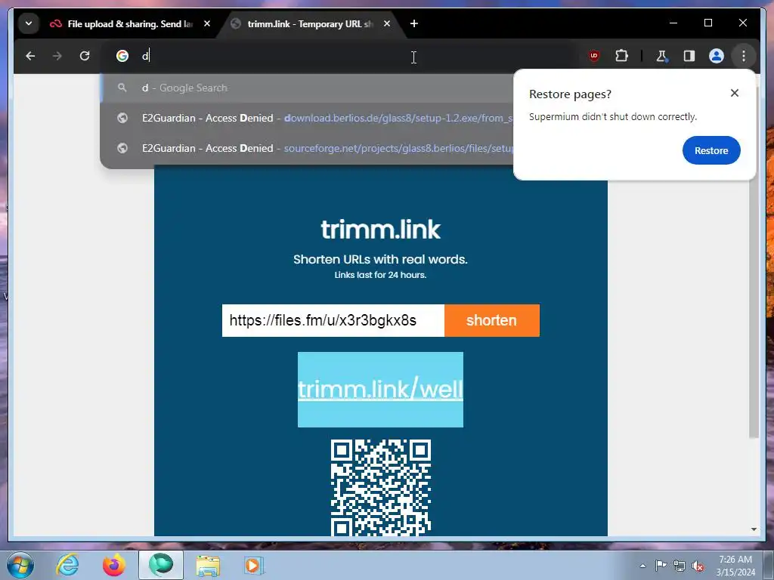Minimize the browser window
Image resolution: width=774 pixels, height=580 pixels.
(x=673, y=23)
